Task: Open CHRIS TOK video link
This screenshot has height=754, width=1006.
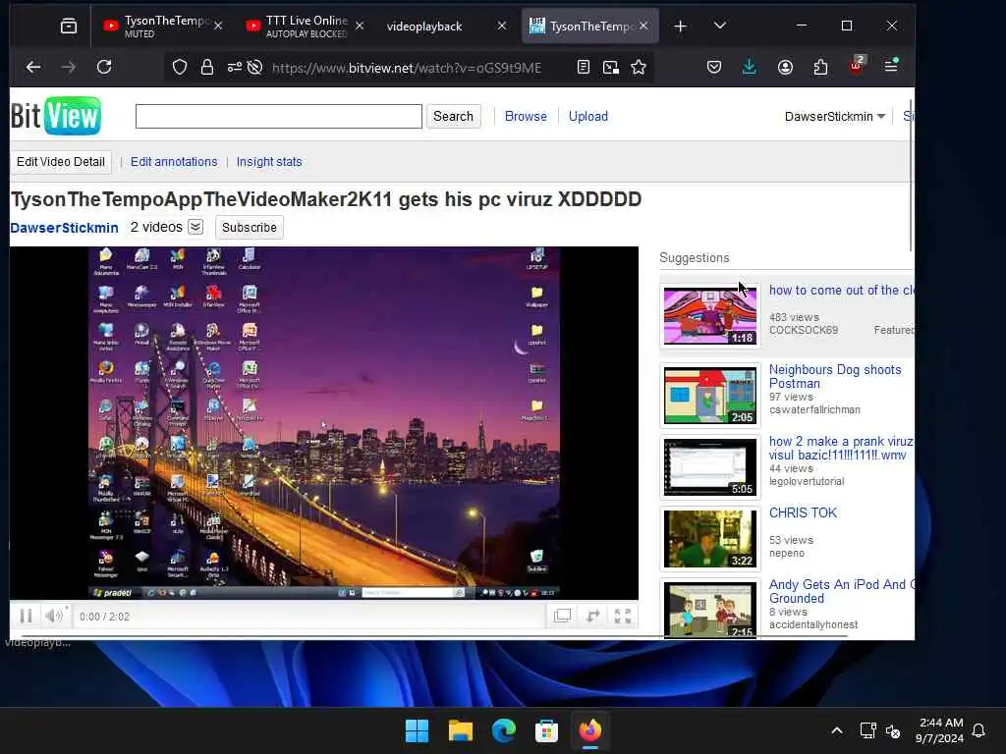Action: [803, 512]
